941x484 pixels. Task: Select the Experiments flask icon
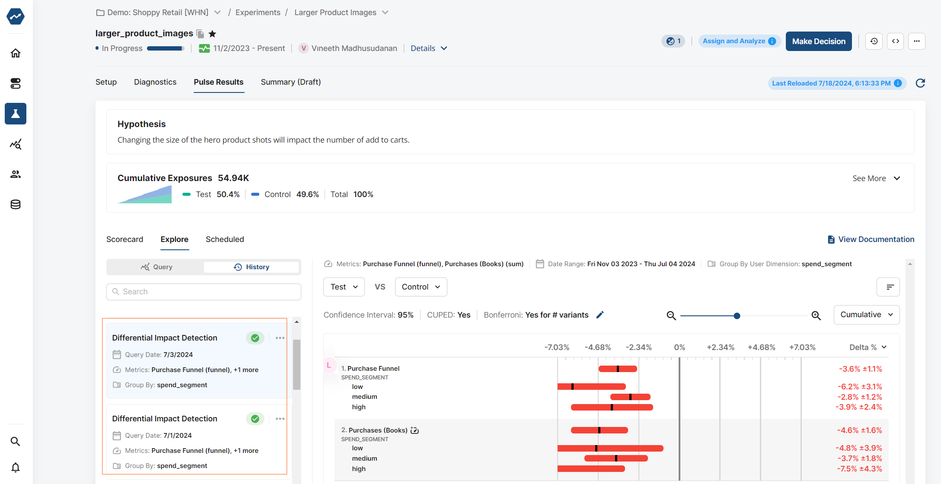[16, 114]
